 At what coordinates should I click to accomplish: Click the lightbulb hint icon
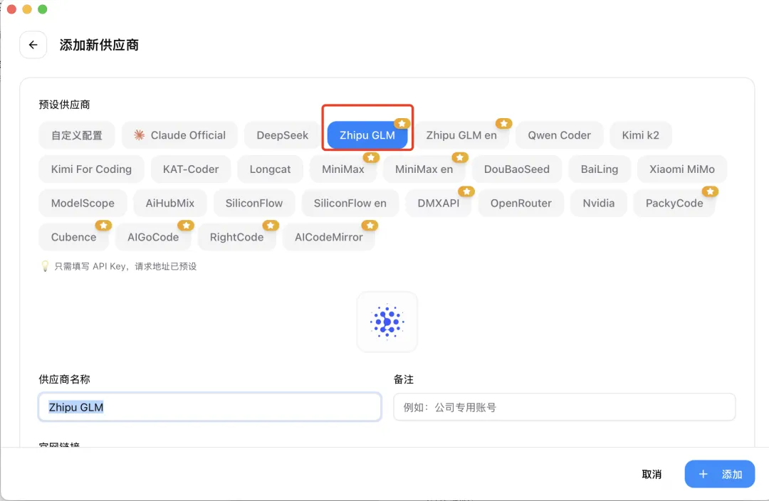click(45, 266)
